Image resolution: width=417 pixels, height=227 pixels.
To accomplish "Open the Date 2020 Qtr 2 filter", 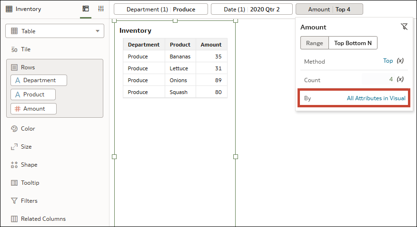I will pos(251,9).
